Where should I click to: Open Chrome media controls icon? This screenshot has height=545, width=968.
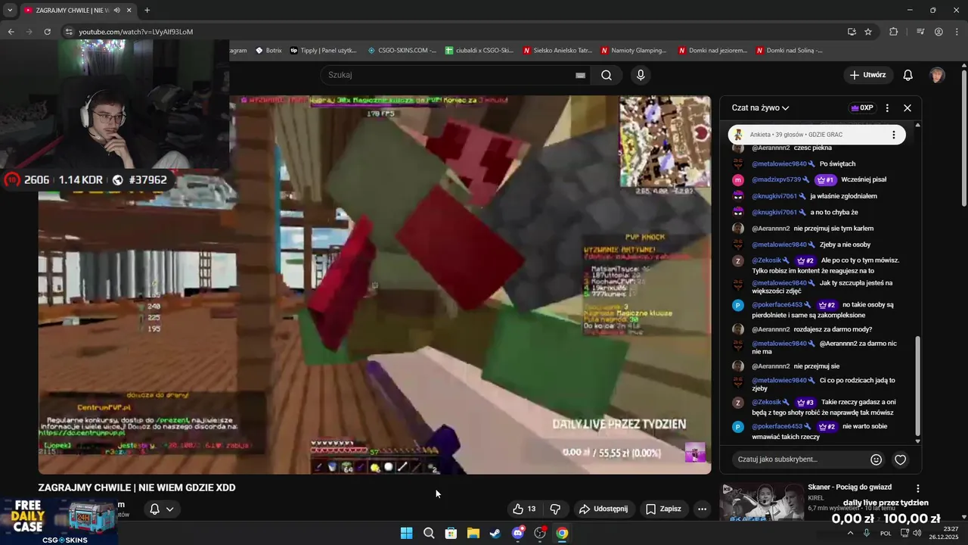click(920, 32)
